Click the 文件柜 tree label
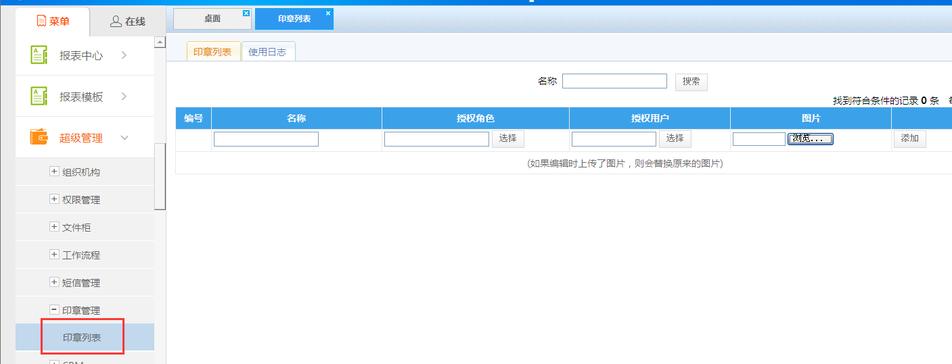Viewport: 952px width, 364px height. (76, 228)
